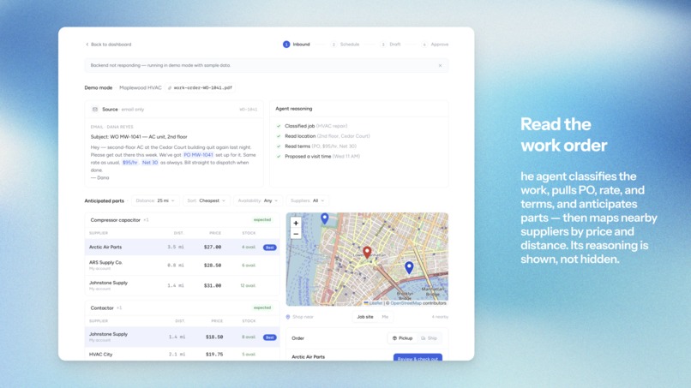
Task: Click the Proposed a visit time check
Action: pyautogui.click(x=279, y=157)
